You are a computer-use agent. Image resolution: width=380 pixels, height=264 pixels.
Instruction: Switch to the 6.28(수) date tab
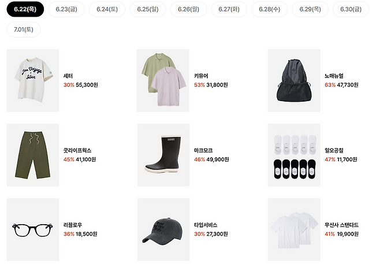(270, 9)
